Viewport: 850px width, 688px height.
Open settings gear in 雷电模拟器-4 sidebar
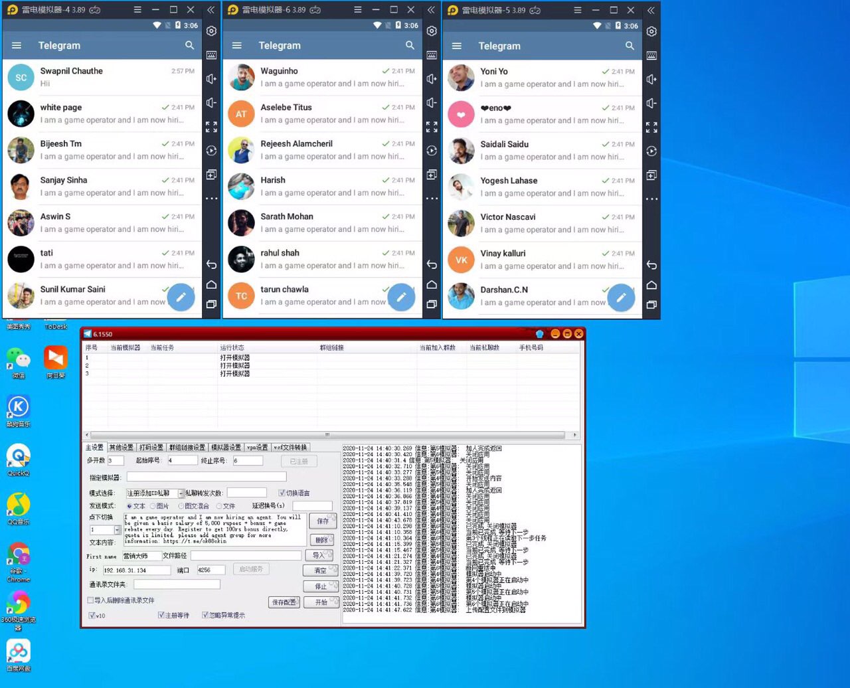[x=211, y=31]
